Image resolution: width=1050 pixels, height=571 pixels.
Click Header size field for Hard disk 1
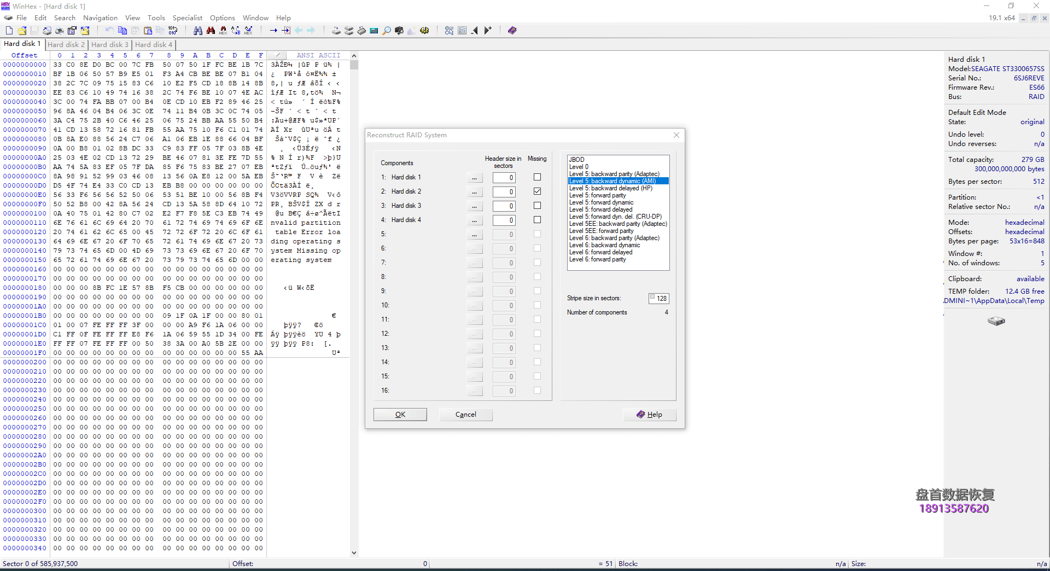[x=504, y=178]
